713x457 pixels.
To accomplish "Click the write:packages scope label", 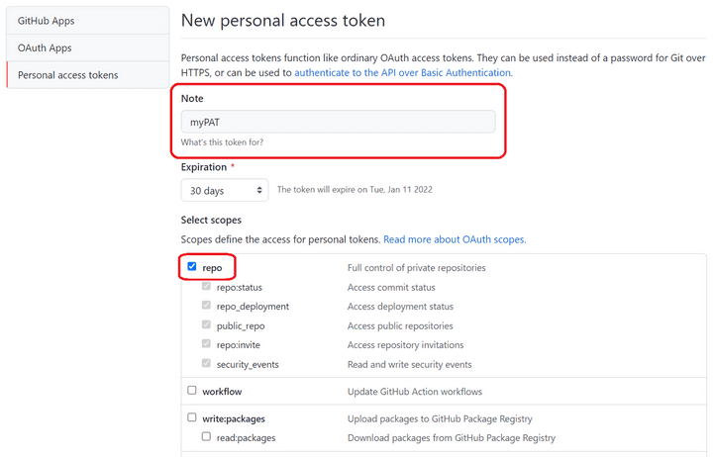I will pyautogui.click(x=234, y=418).
